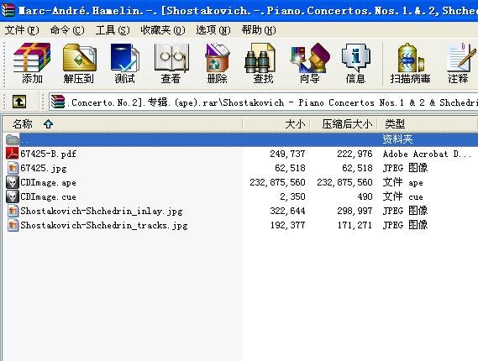This screenshot has width=478, height=361.
Task: Click the PDF icon of 67425-B.pdf
Action: [x=13, y=154]
